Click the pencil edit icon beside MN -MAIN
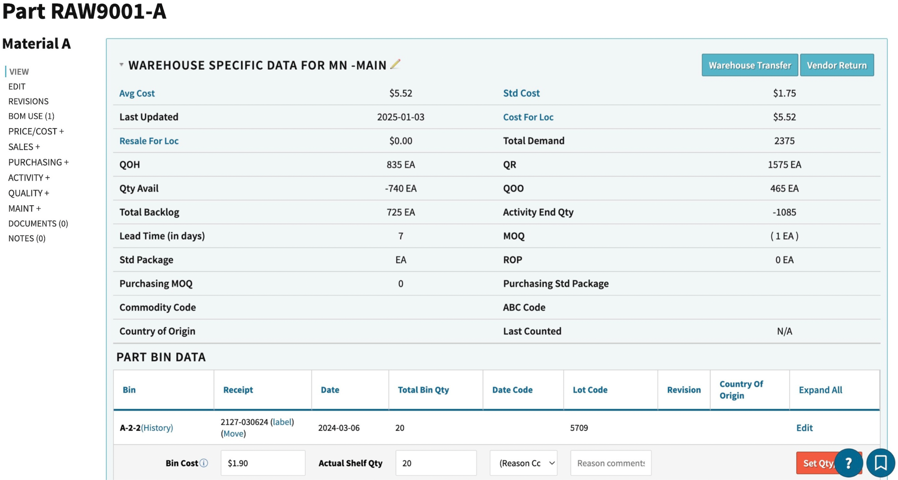Screen dimensions: 898x480 coord(395,64)
